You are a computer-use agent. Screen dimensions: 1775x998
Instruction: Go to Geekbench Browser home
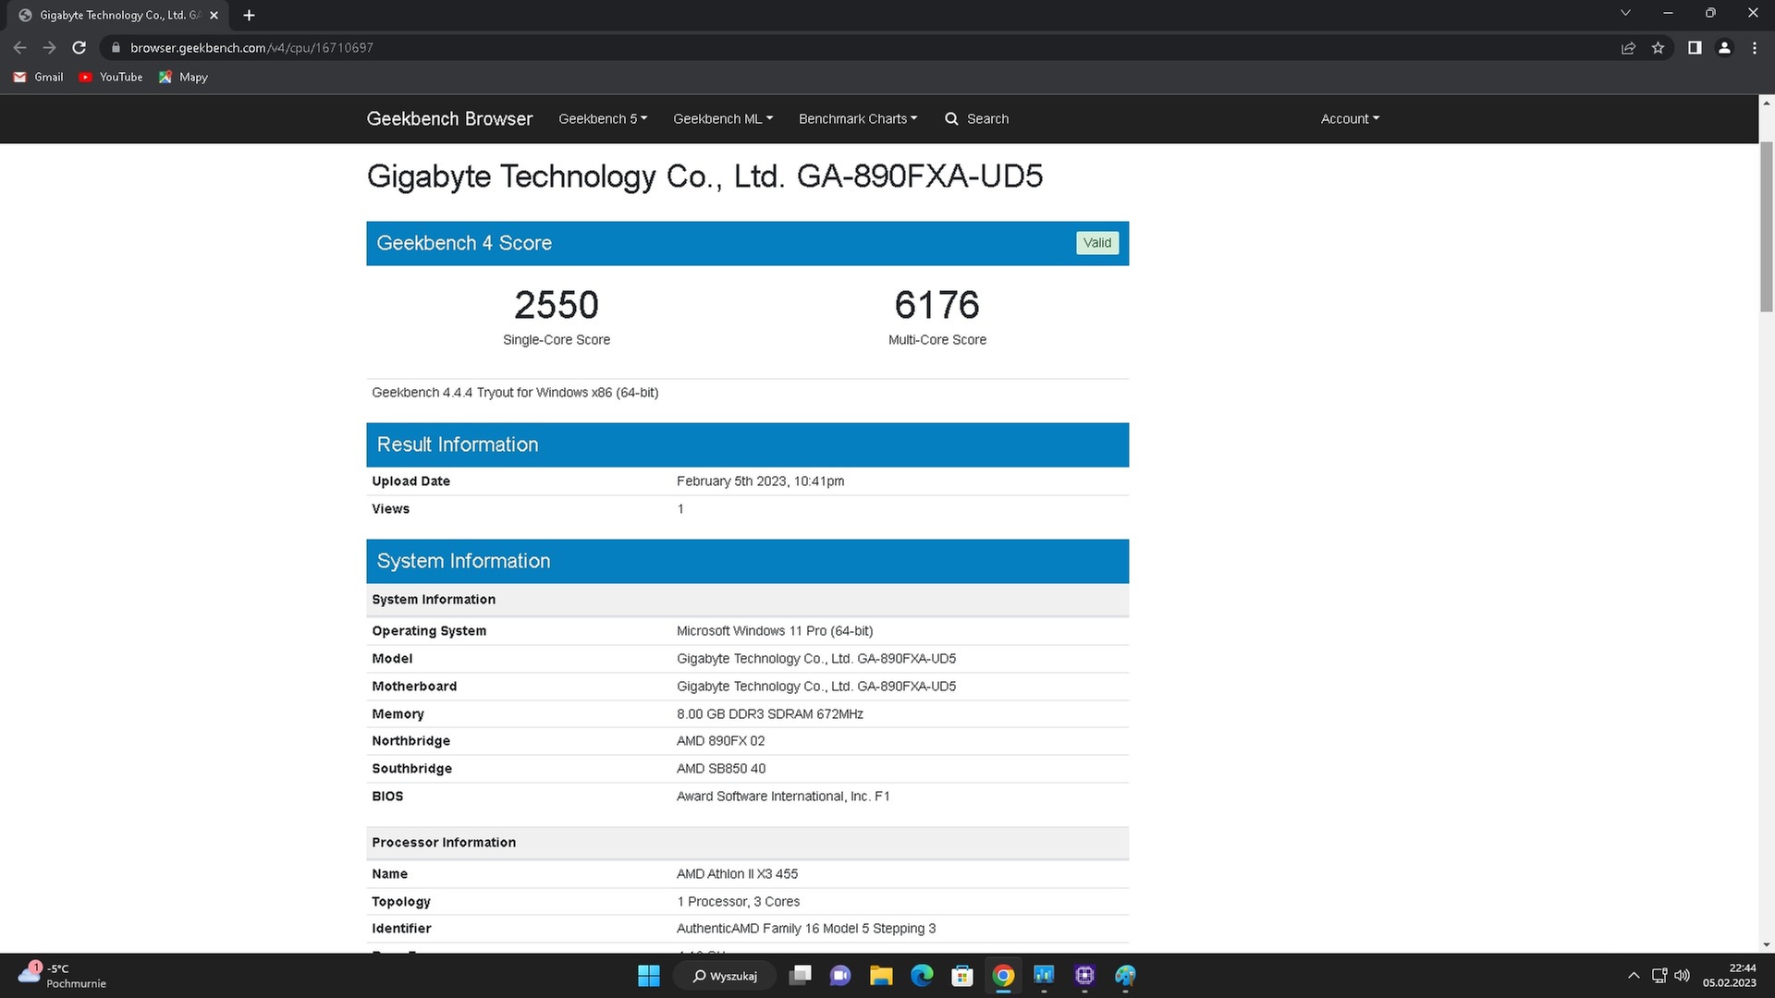coord(449,118)
